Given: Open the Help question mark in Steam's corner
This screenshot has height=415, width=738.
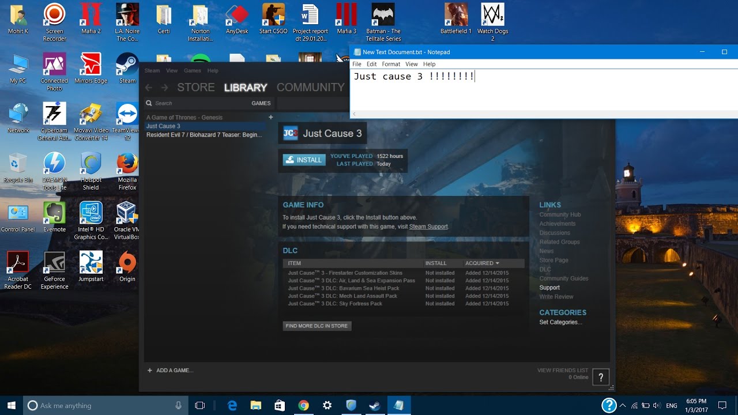Looking at the screenshot, I should pyautogui.click(x=601, y=376).
